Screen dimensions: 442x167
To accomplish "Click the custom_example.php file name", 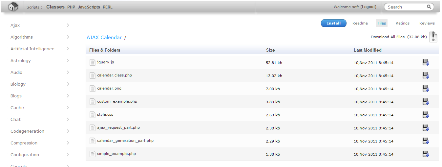I will coord(117,101).
